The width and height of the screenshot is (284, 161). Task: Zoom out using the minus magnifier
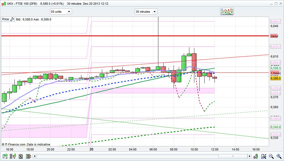coord(271,157)
